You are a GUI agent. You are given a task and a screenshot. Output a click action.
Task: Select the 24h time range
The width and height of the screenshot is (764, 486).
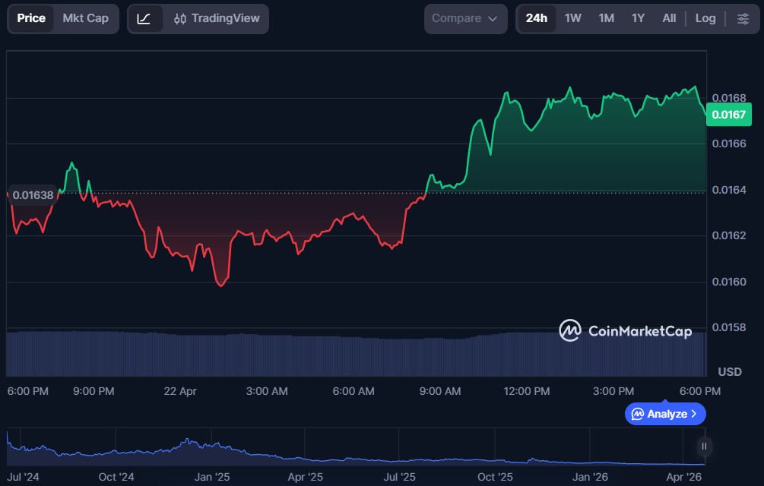click(x=536, y=18)
